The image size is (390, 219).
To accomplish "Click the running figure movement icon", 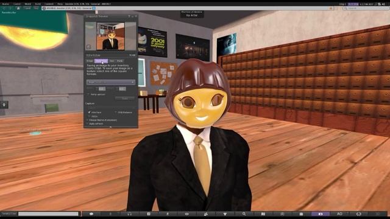I will coord(168,214).
